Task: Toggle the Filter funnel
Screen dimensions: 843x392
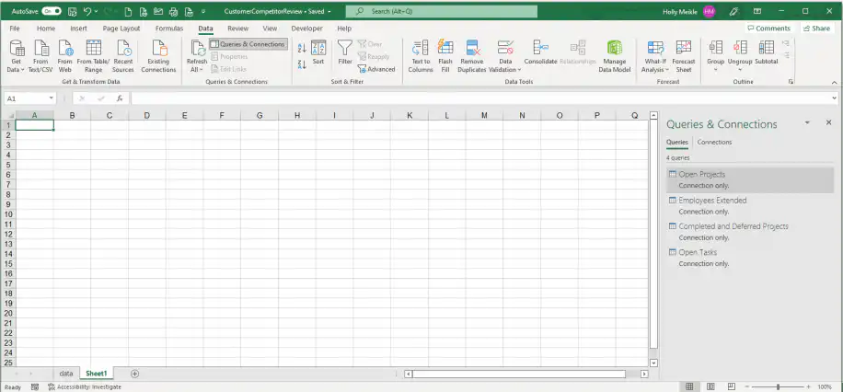Action: point(344,52)
